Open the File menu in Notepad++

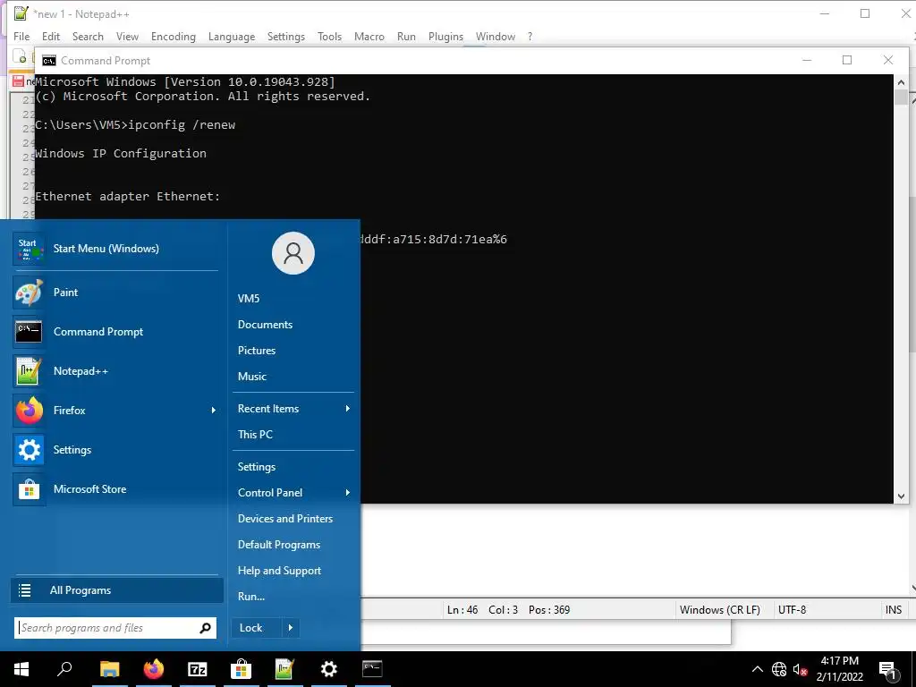[x=21, y=36]
